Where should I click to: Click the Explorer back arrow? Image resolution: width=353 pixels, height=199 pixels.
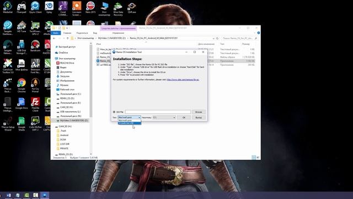54,38
